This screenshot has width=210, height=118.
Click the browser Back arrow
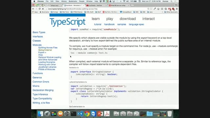[x=33, y=9]
